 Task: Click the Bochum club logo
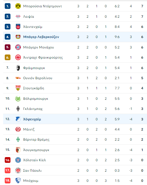18,181
